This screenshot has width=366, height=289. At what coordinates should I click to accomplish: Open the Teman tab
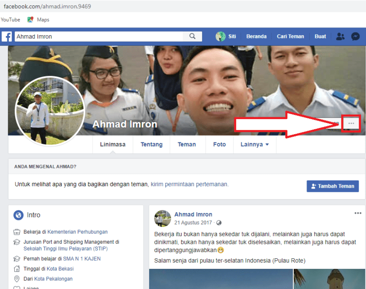coord(187,144)
